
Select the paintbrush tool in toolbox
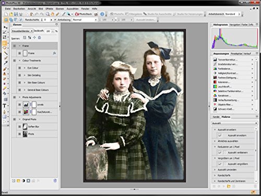click(x=5, y=69)
